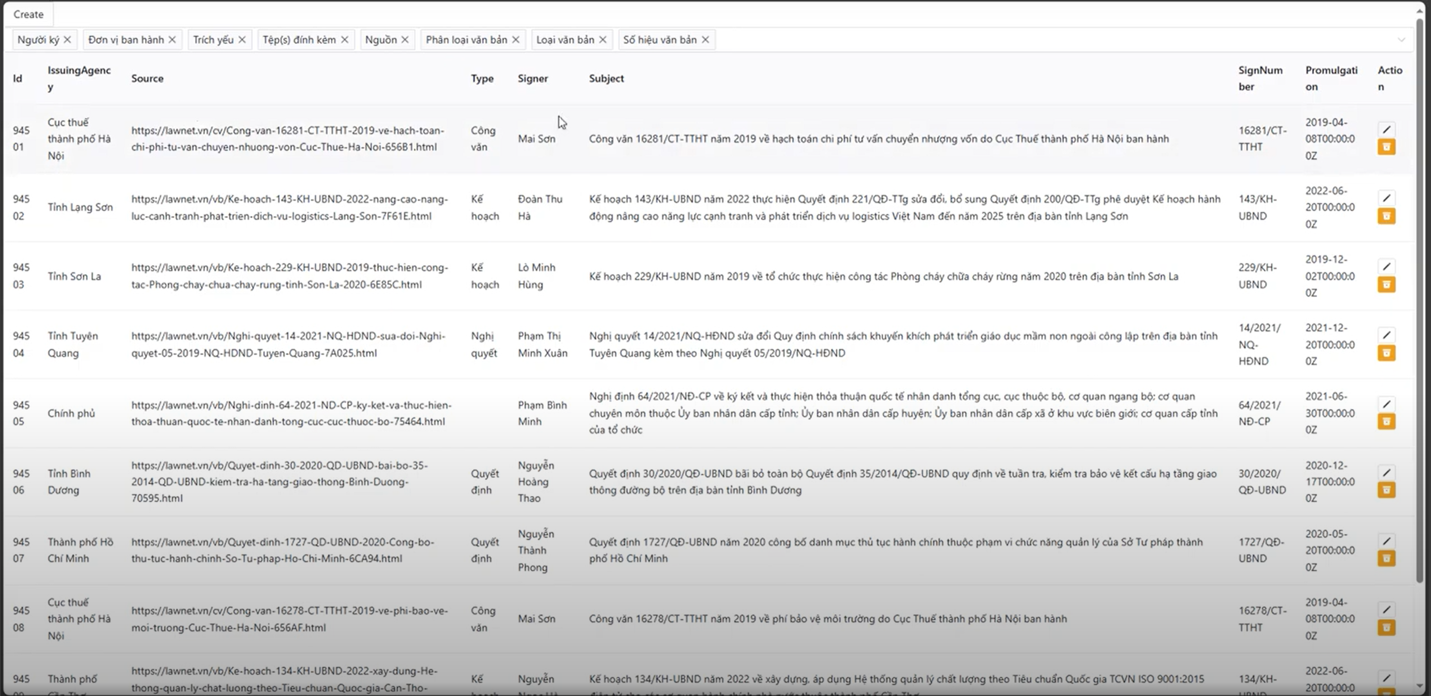Select signer Lò Minh Hùng cell
The width and height of the screenshot is (1431, 696).
point(536,276)
